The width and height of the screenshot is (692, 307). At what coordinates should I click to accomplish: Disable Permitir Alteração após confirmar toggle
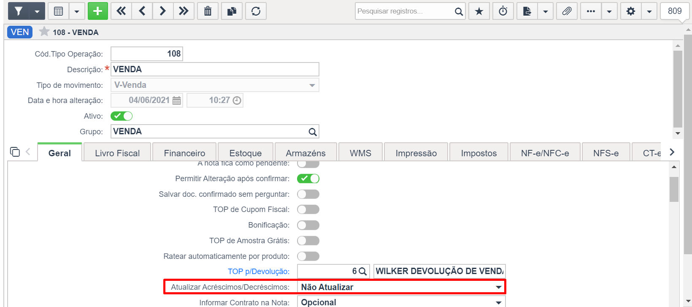(308, 179)
